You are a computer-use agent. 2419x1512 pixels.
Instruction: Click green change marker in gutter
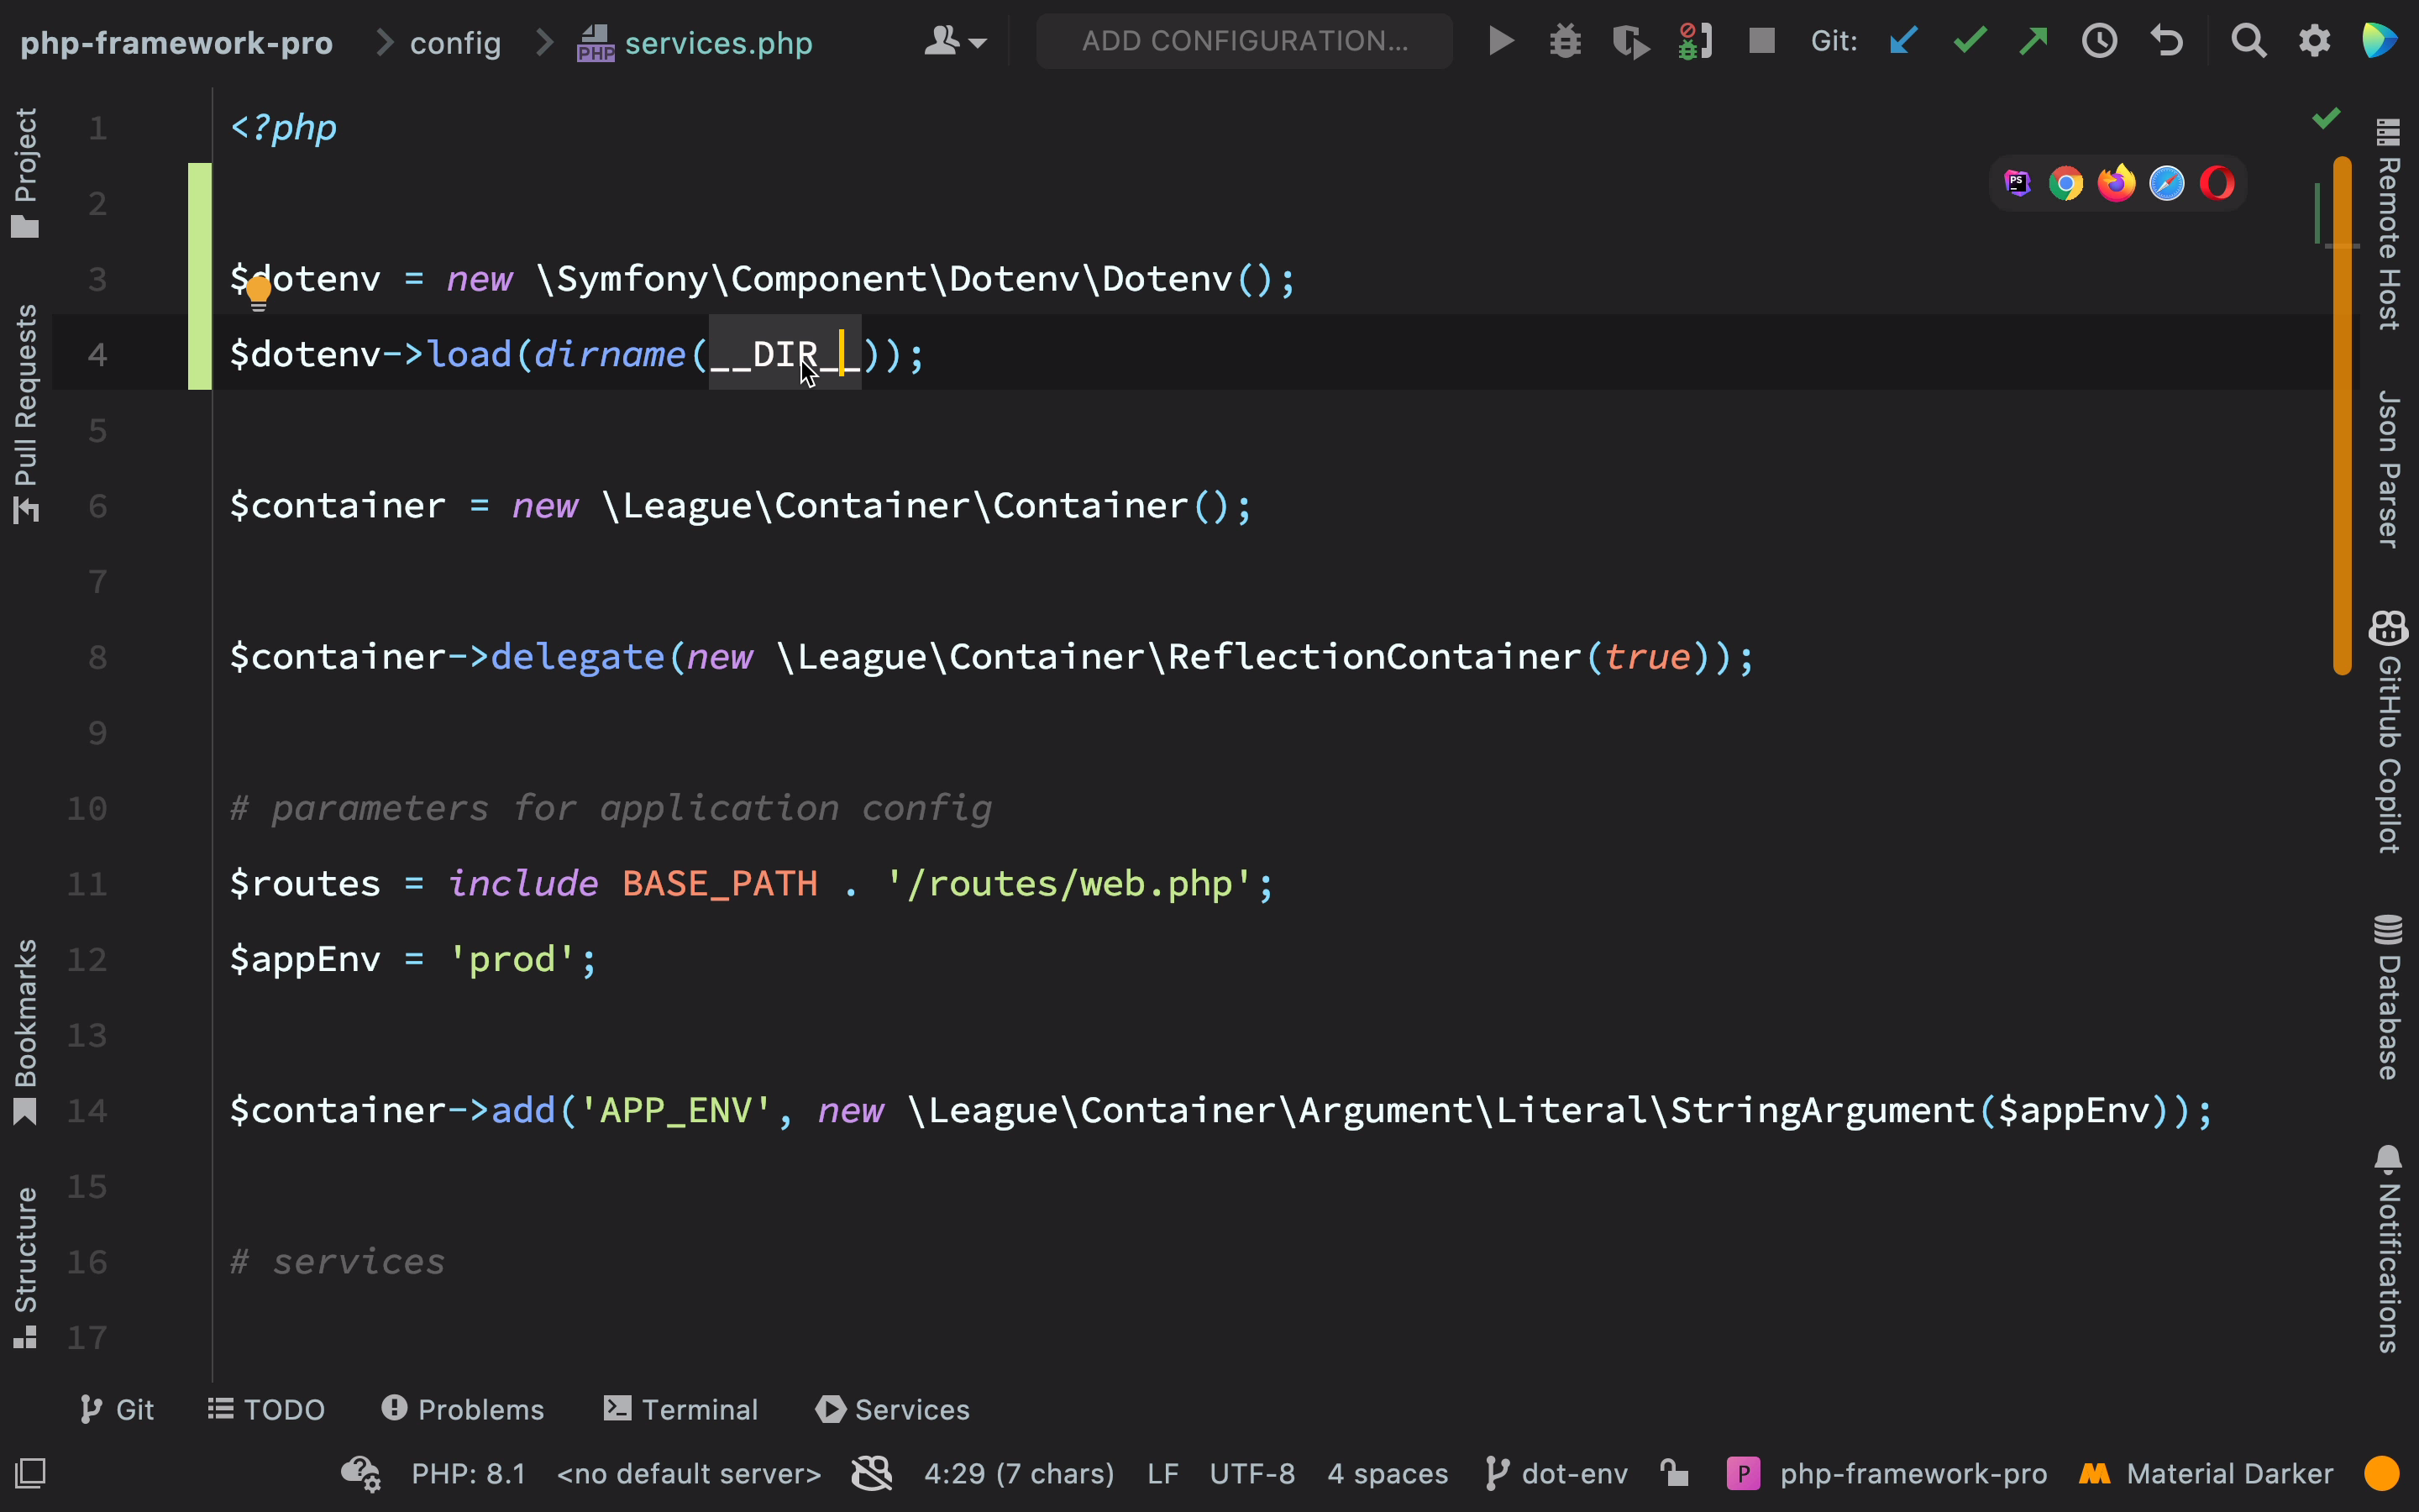coord(200,276)
